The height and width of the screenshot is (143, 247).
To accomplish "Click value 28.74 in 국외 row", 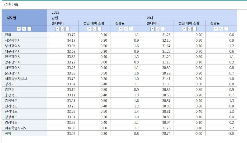I will (x=166, y=134).
